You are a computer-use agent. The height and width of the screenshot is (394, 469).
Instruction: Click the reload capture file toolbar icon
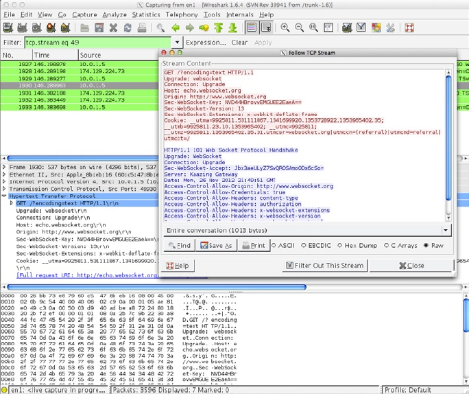(x=128, y=28)
